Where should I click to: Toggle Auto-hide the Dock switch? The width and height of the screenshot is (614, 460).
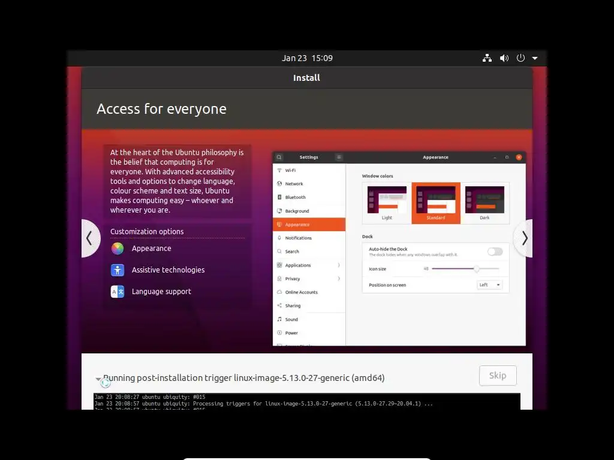point(495,252)
